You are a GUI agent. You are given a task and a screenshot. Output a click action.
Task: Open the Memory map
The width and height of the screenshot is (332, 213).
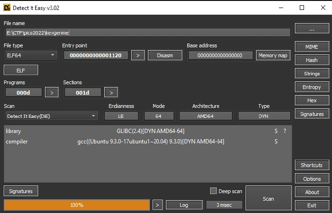tap(273, 55)
